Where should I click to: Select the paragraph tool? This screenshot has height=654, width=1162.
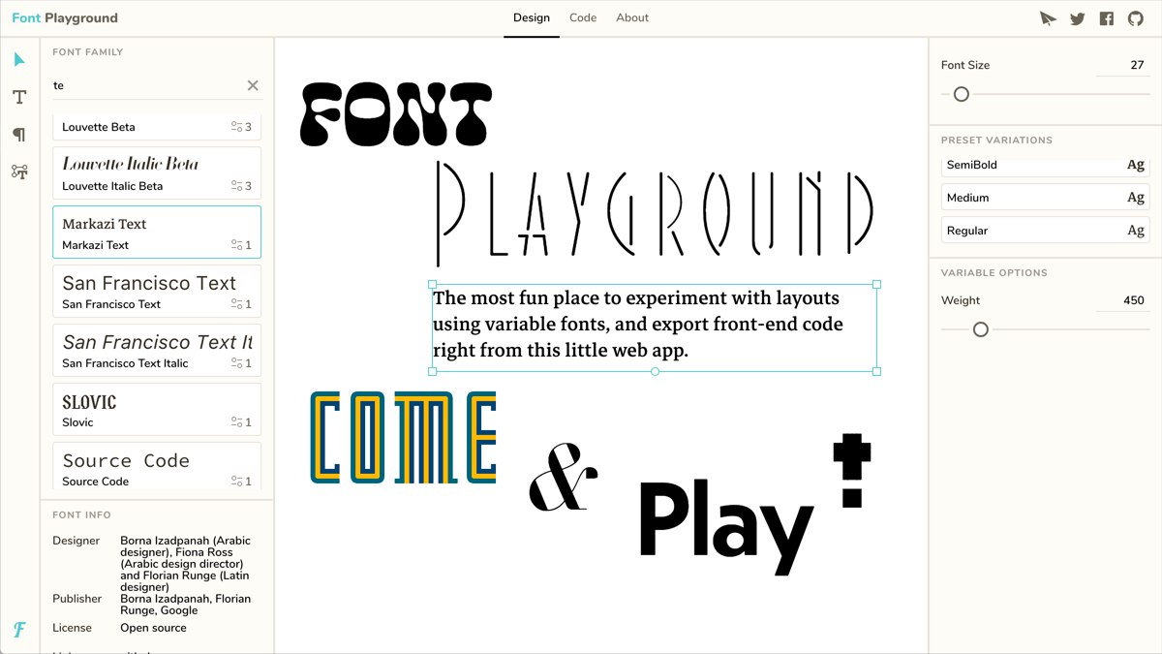click(x=19, y=135)
